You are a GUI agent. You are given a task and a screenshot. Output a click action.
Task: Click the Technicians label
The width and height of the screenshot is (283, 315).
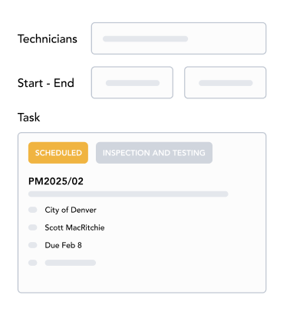[48, 39]
